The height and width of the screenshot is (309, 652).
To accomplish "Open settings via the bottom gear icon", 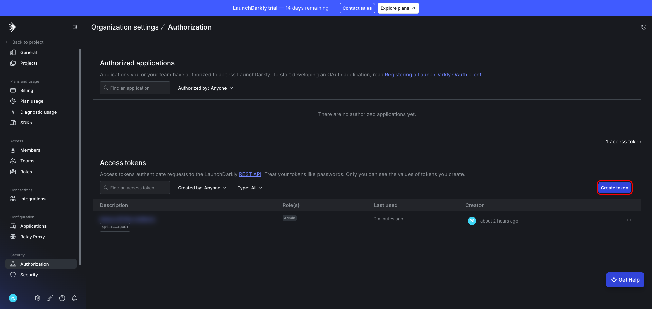I will pyautogui.click(x=38, y=298).
